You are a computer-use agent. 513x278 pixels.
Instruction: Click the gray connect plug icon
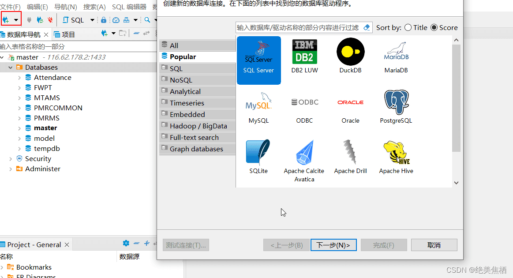(x=29, y=20)
